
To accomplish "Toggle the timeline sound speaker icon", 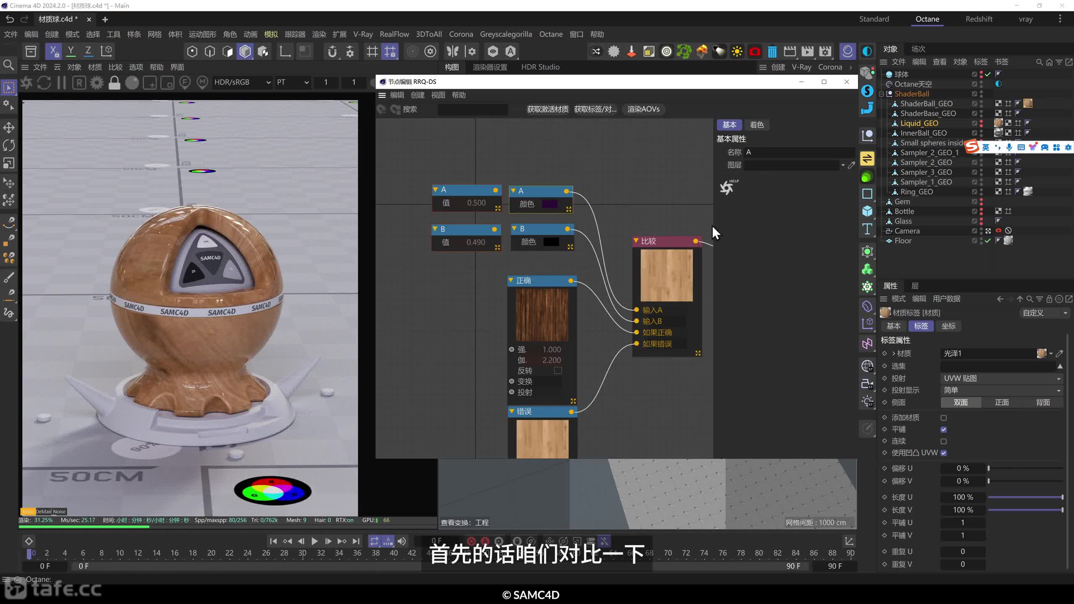I will pyautogui.click(x=401, y=541).
